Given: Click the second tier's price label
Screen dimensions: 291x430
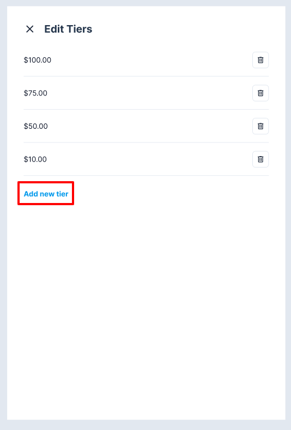Looking at the screenshot, I should [x=35, y=93].
